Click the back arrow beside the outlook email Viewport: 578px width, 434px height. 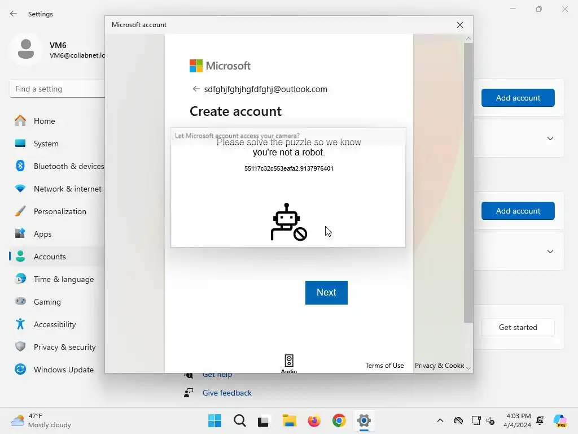pyautogui.click(x=196, y=89)
